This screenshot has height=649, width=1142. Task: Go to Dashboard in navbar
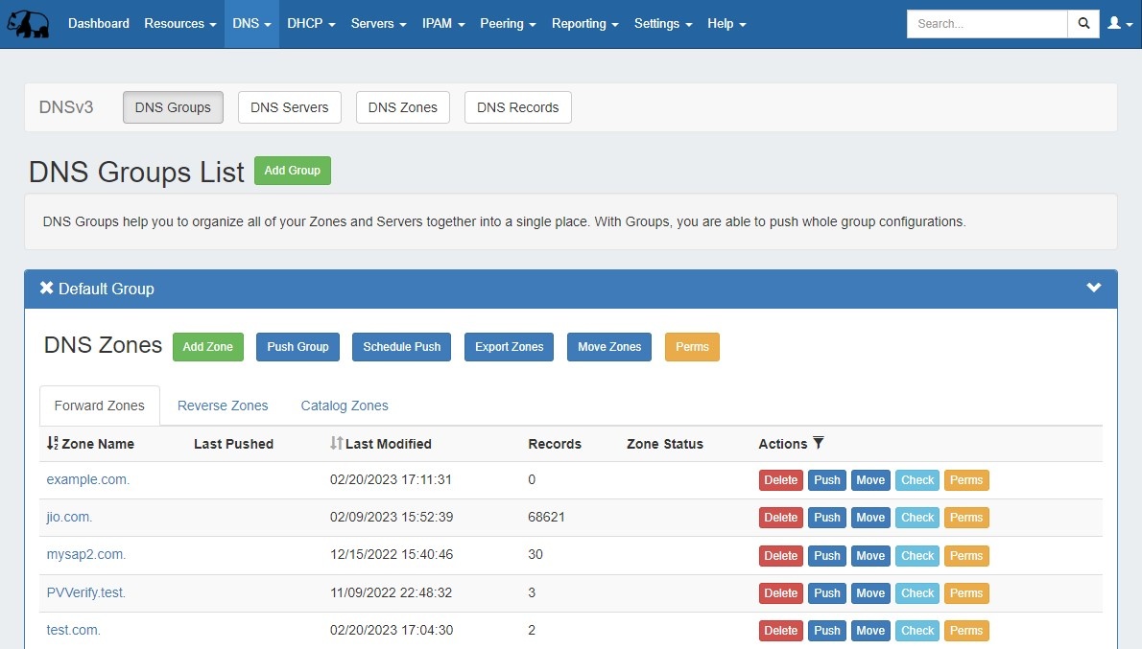pyautogui.click(x=98, y=24)
